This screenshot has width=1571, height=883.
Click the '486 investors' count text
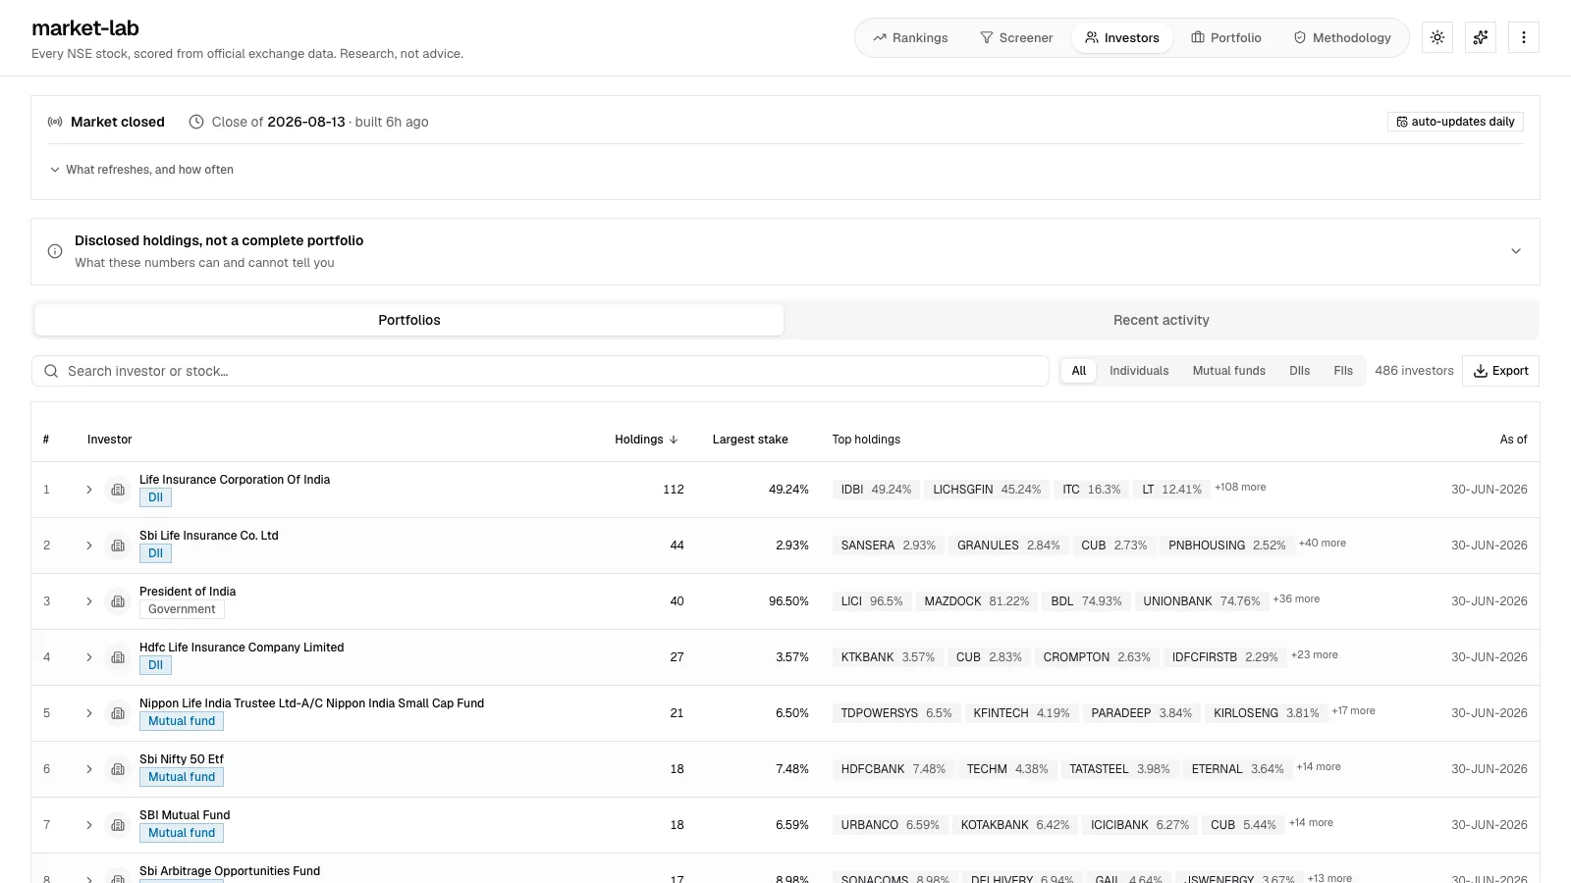1414,371
